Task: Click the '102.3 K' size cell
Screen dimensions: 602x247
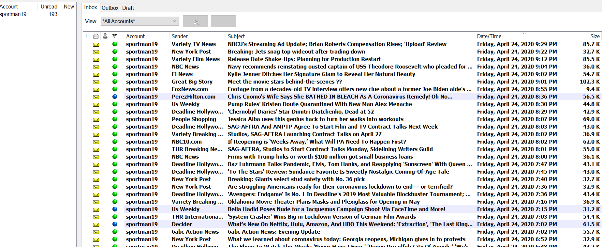Action: click(590, 82)
